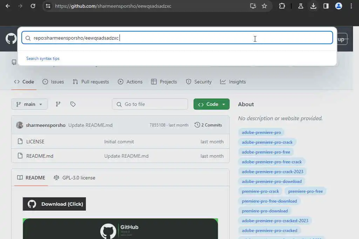The image size is (359, 239).
Task: Click the Go to file search field
Action: pos(150,104)
